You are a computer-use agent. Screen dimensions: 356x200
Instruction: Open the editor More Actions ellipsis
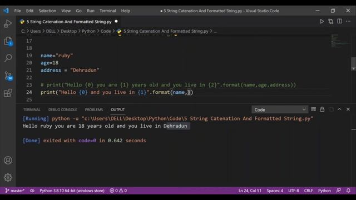pos(348,21)
